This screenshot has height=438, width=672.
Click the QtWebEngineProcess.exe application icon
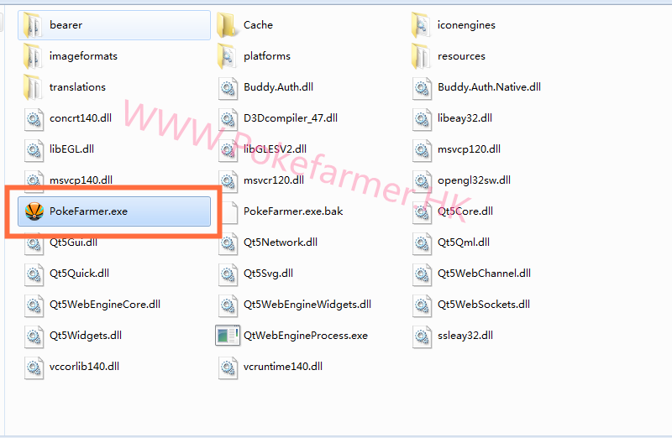click(228, 336)
